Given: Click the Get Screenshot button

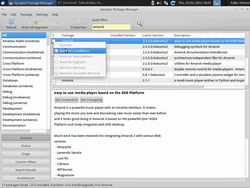Looking at the screenshot, I should tap(67, 100).
